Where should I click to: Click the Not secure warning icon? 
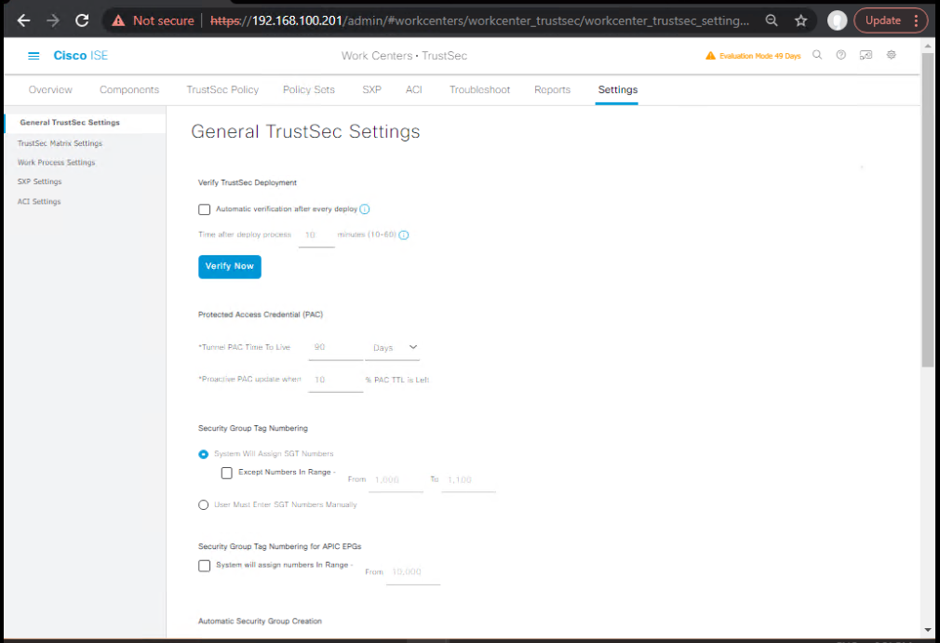click(x=119, y=21)
